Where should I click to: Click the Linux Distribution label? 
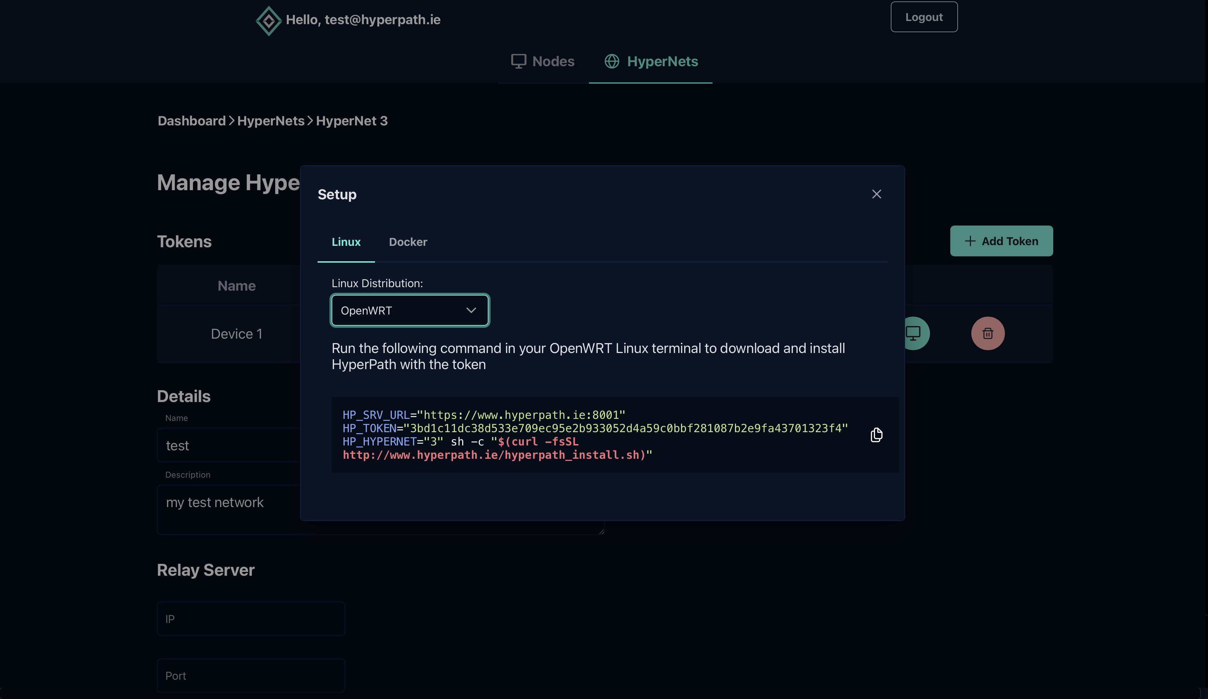(377, 283)
